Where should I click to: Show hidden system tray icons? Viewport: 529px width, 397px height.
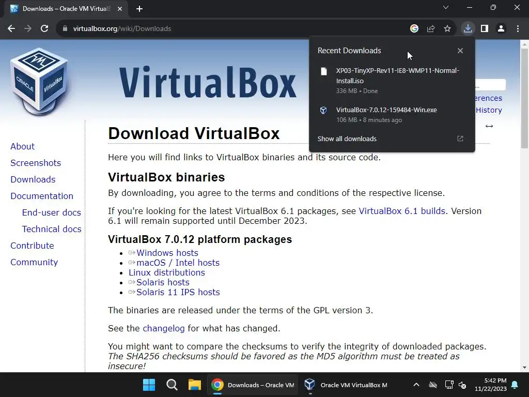(416, 385)
